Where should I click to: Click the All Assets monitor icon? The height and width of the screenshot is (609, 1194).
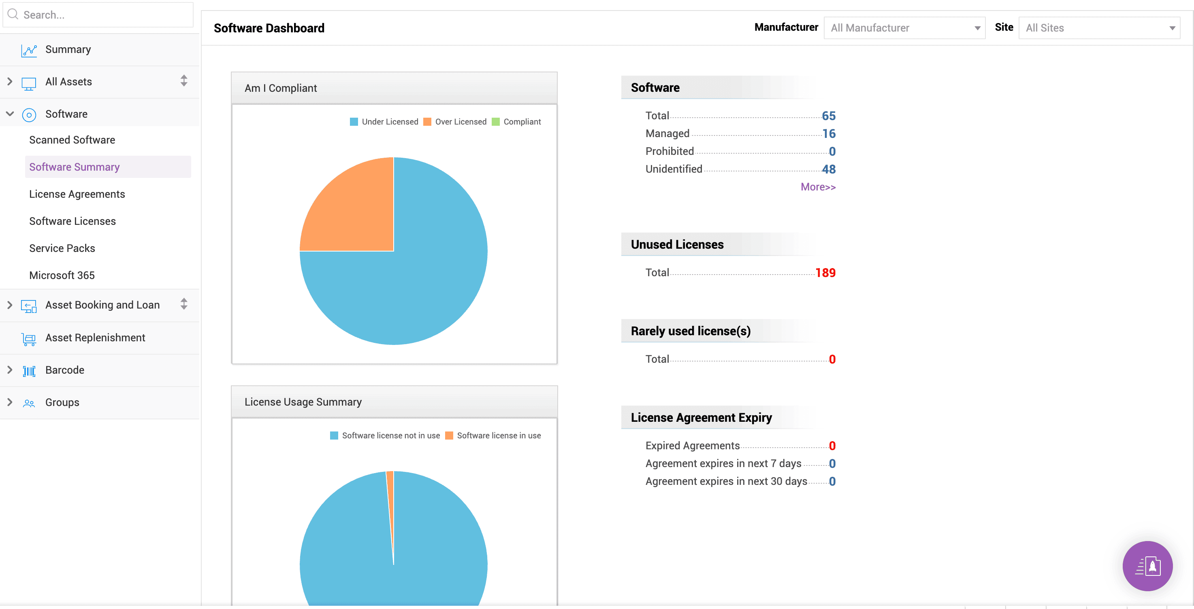point(29,83)
